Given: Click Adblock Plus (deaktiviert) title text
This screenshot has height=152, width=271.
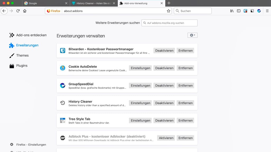Looking at the screenshot, I should [107, 136].
